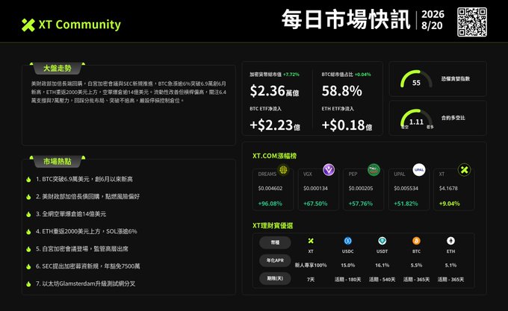Click the QR code in the header
Image resolution: width=508 pixels, height=311 pixels.
(x=472, y=22)
